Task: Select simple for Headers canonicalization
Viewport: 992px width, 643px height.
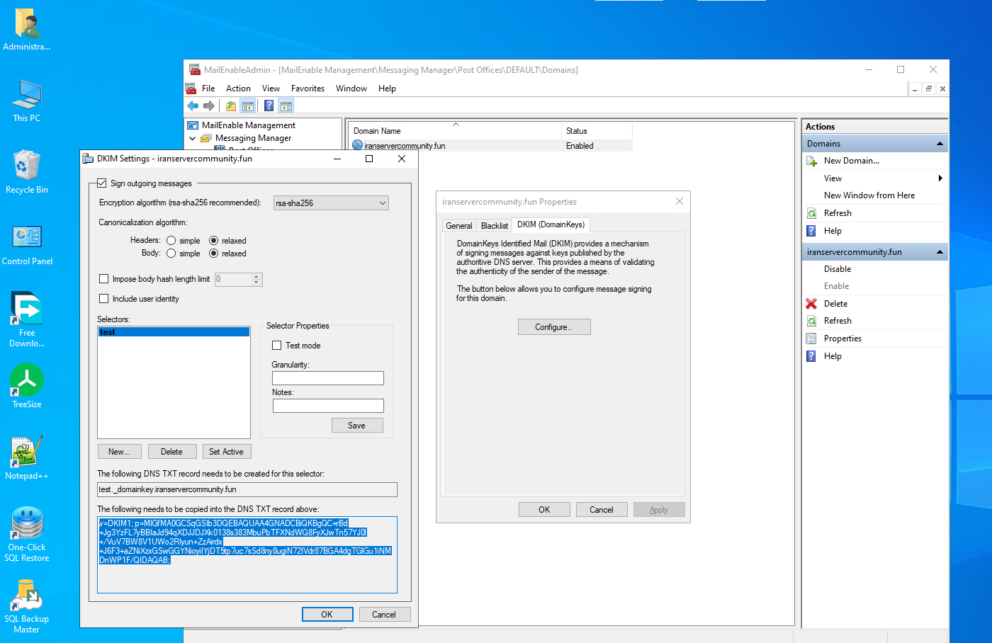Action: click(171, 241)
